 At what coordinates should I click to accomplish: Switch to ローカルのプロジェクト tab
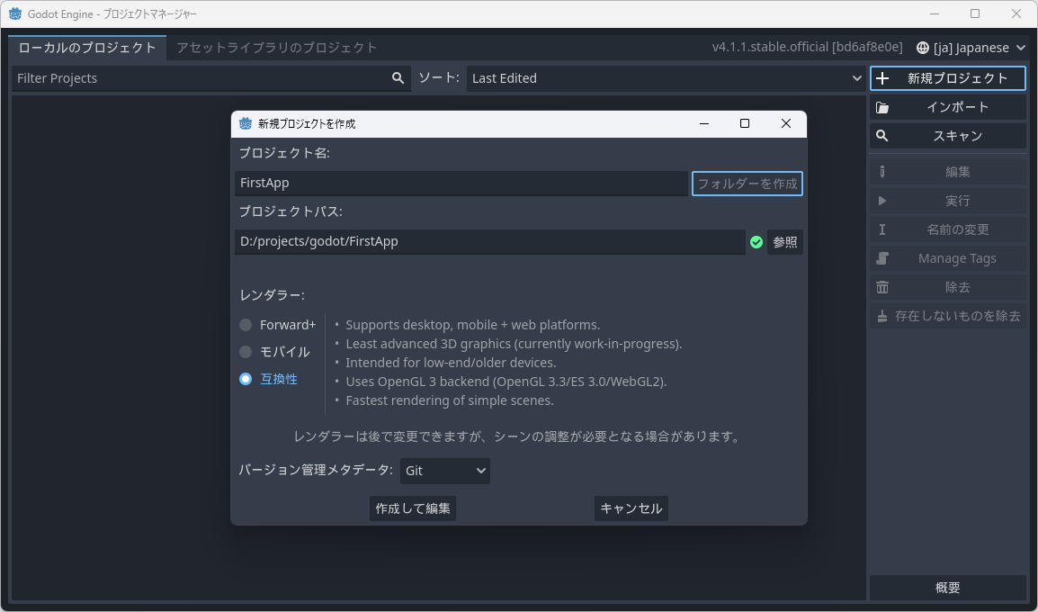(86, 48)
